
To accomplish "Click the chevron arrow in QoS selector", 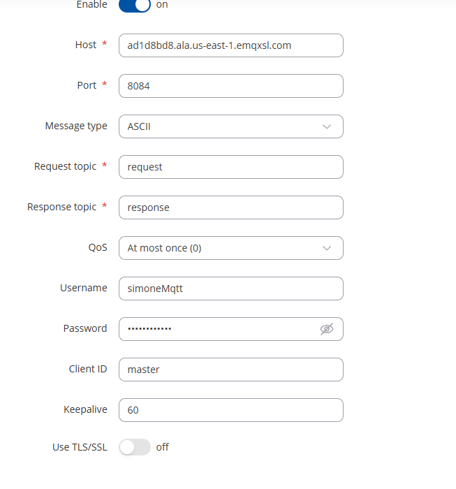I will tap(327, 248).
